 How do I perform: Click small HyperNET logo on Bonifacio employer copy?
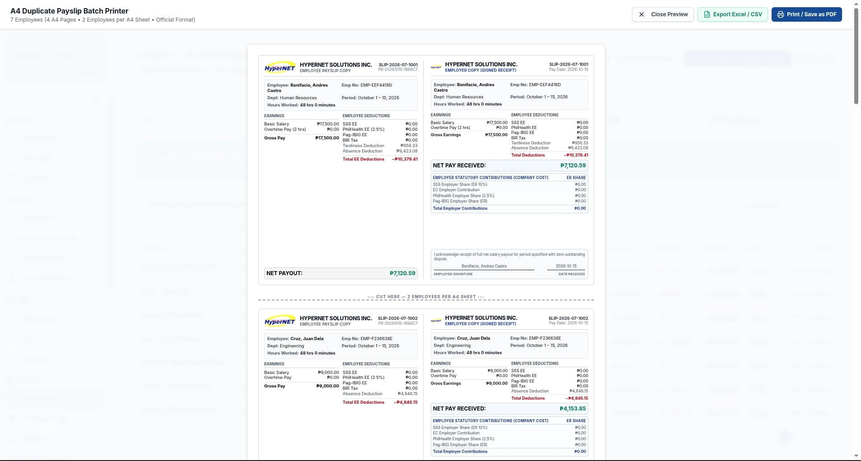(436, 67)
